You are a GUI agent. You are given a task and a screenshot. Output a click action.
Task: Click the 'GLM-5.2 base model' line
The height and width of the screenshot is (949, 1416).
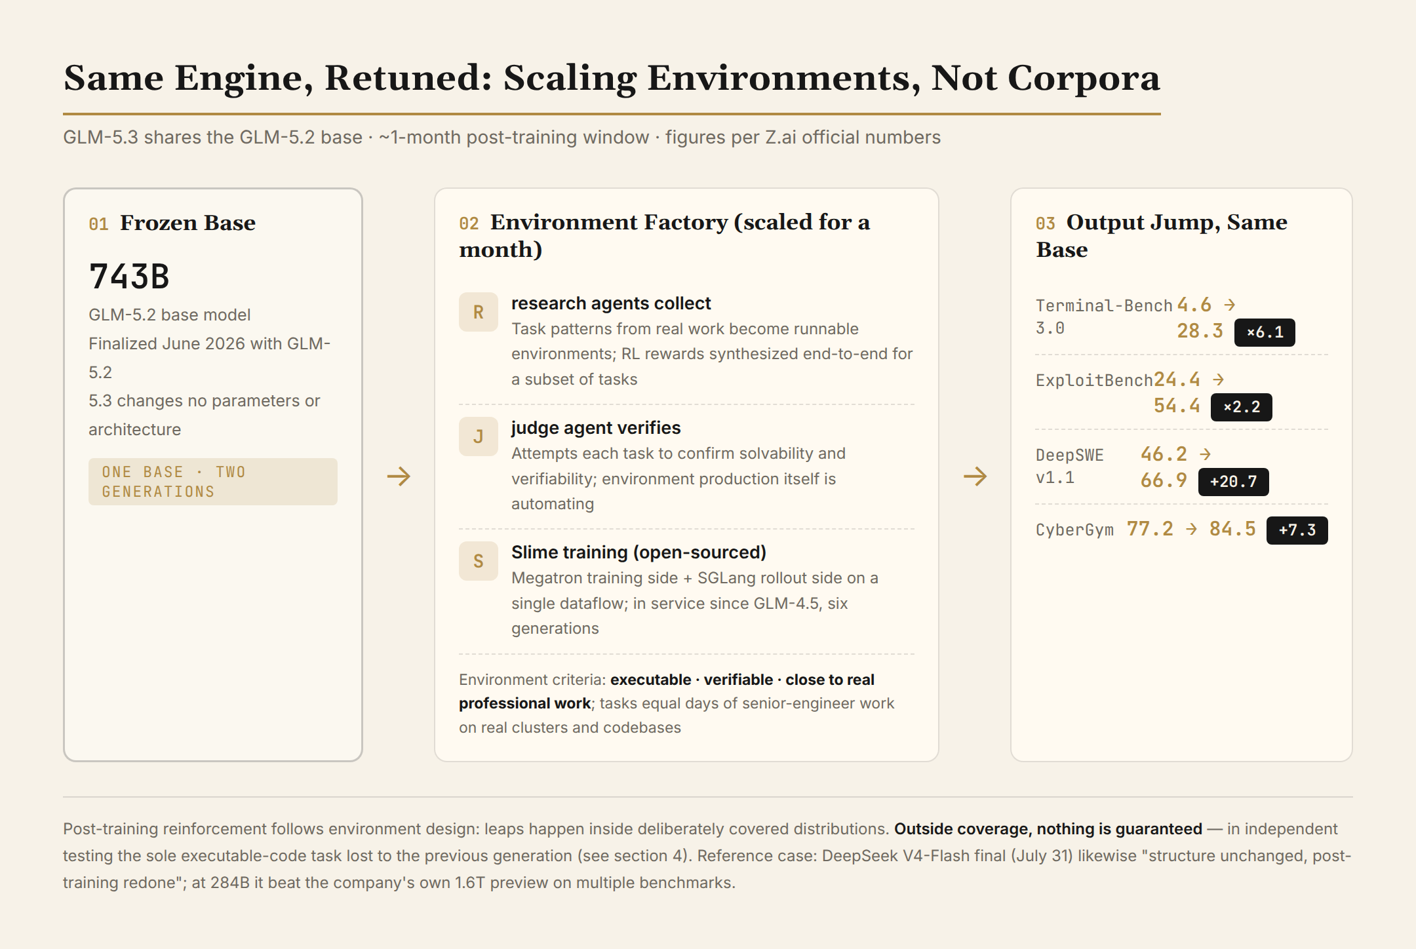click(169, 315)
